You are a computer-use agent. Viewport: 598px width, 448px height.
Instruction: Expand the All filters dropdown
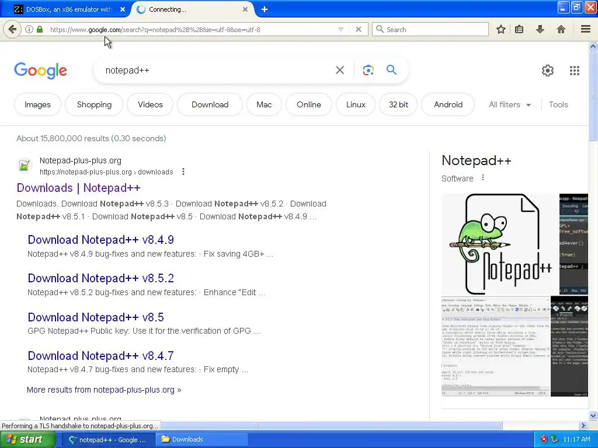[x=510, y=105]
